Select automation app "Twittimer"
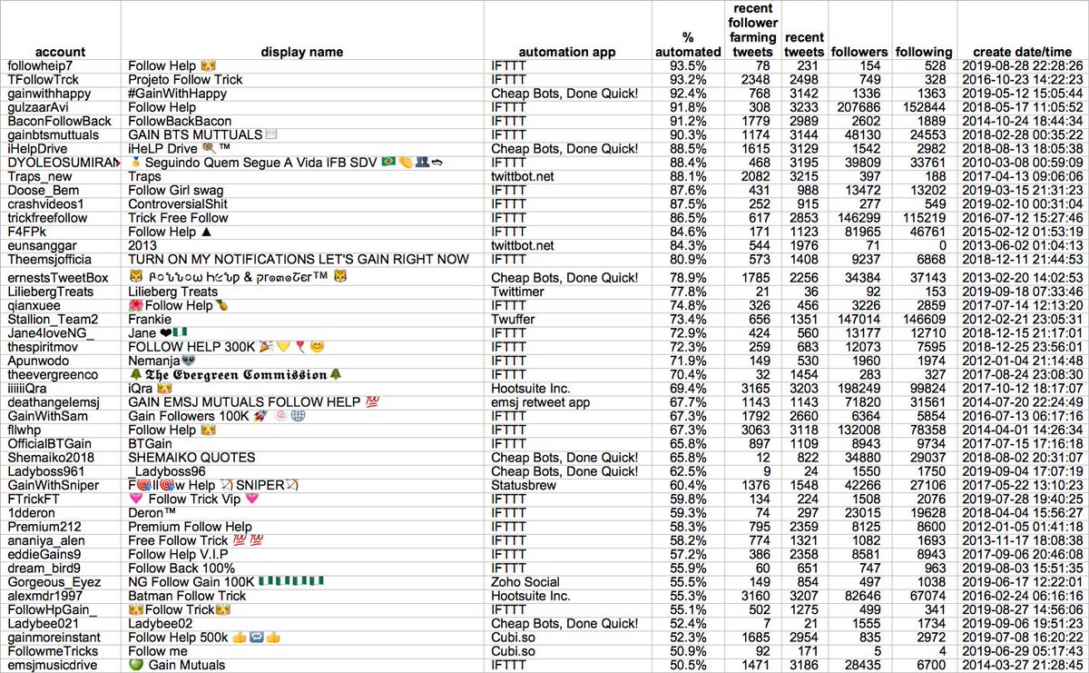This screenshot has height=673, width=1089. (518, 292)
